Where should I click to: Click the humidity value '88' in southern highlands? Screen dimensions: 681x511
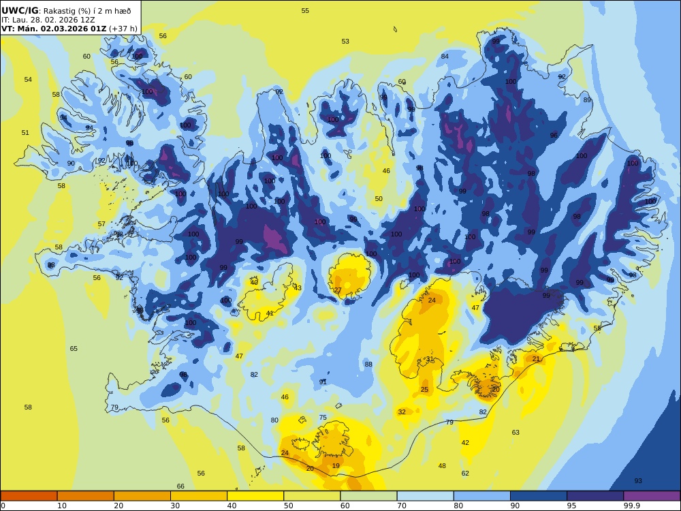coord(368,364)
